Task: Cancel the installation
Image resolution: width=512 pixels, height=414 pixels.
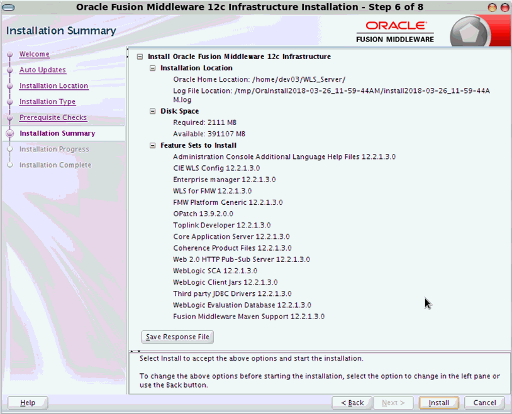Action: click(x=484, y=403)
